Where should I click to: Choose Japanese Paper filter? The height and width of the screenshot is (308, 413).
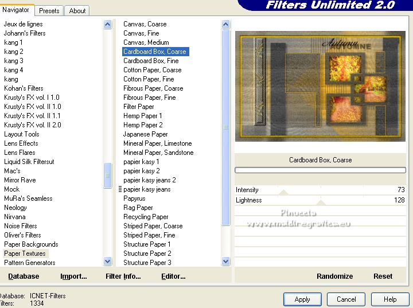point(145,134)
